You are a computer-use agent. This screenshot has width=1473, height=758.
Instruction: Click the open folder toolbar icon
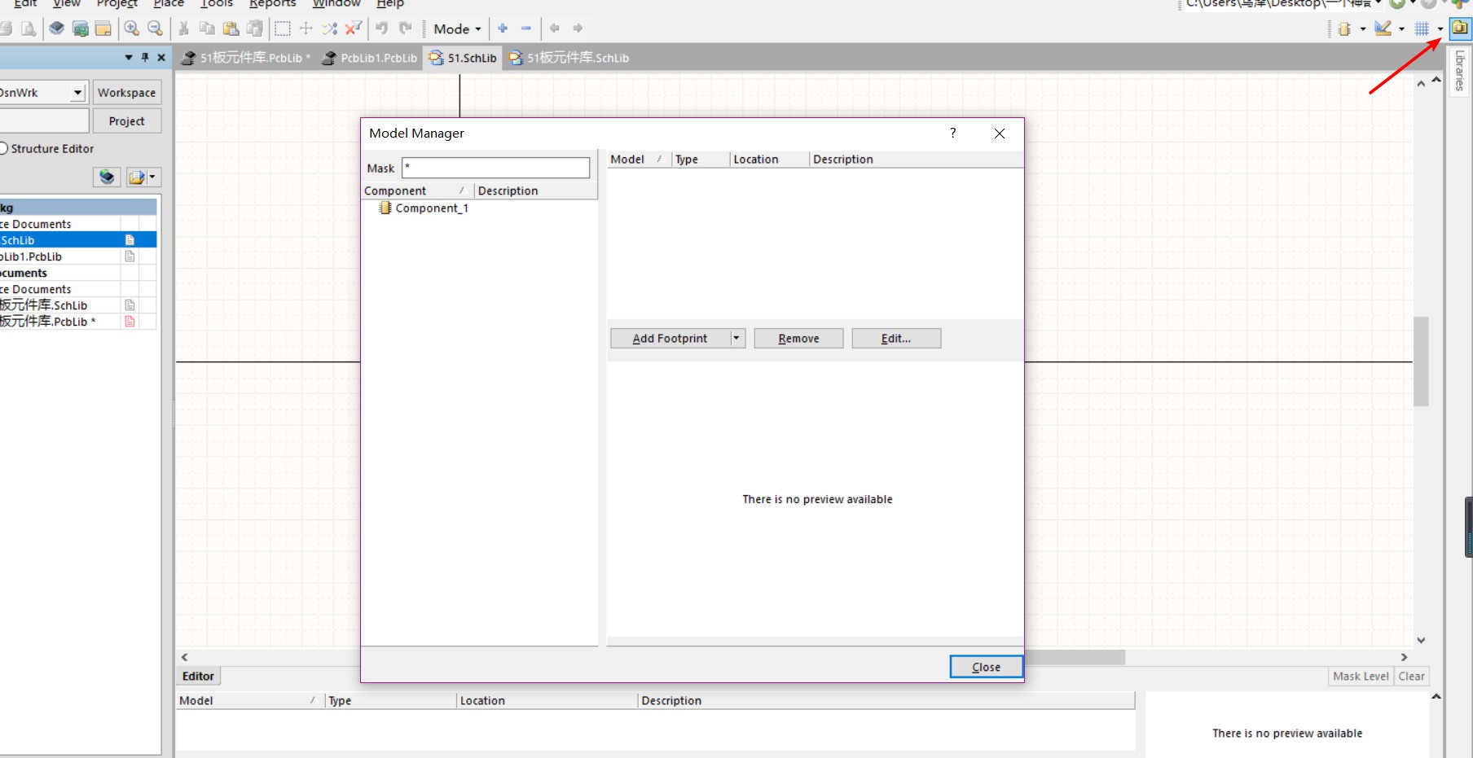[103, 28]
